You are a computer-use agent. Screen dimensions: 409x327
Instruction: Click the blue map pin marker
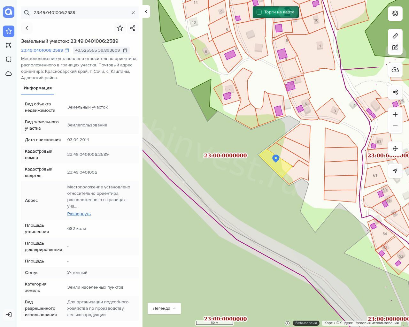click(x=276, y=158)
